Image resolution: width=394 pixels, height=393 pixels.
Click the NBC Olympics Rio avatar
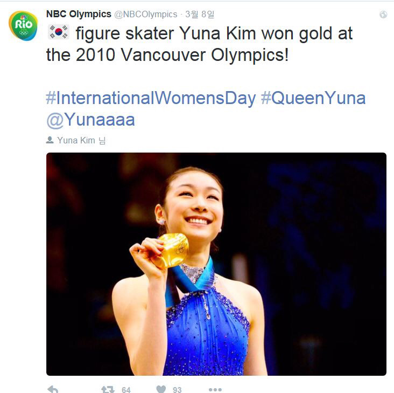click(x=23, y=25)
